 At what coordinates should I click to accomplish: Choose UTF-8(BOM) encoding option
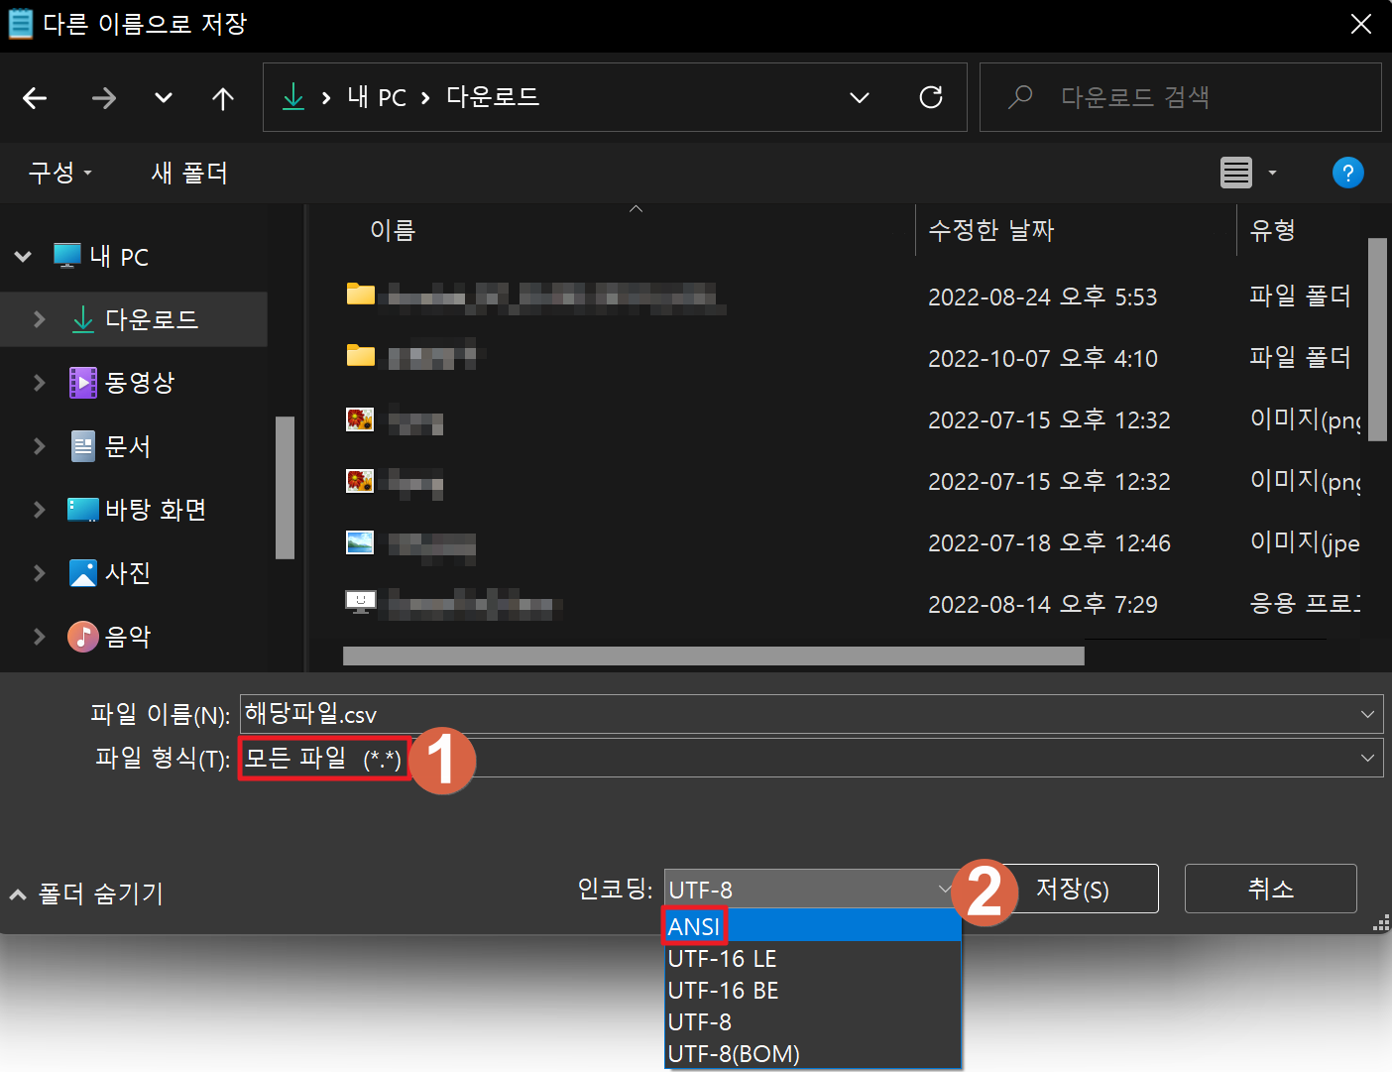(x=813, y=1053)
